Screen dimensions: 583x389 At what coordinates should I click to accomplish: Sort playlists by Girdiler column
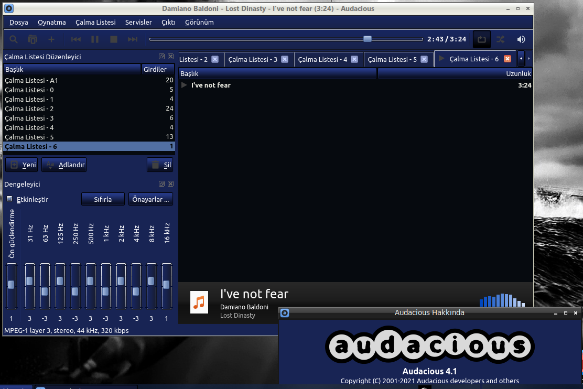click(158, 70)
